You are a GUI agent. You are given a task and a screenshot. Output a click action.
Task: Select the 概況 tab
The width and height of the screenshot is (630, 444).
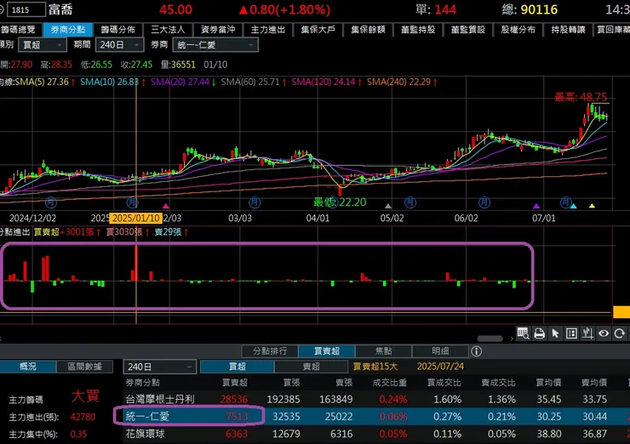(x=28, y=367)
